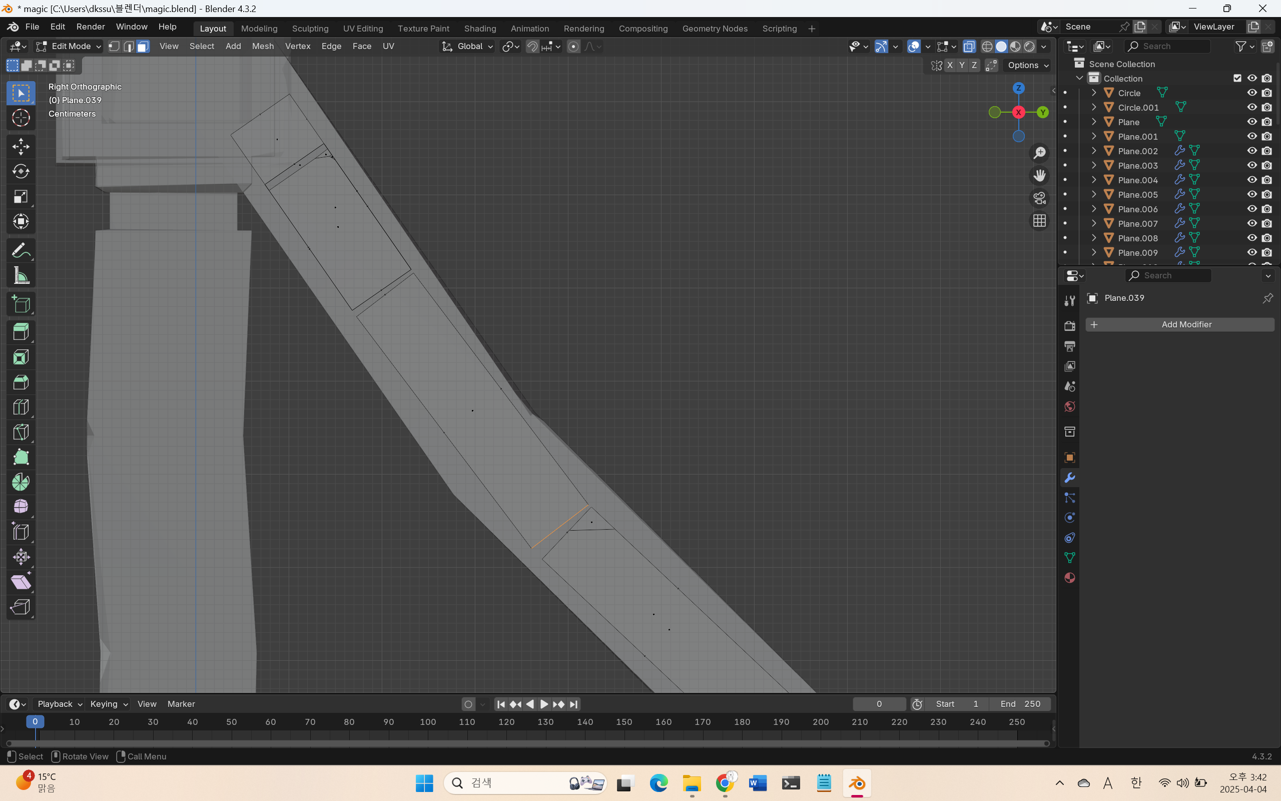Collapse the Collection tree
Viewport: 1281px width, 801px height.
pos(1079,79)
